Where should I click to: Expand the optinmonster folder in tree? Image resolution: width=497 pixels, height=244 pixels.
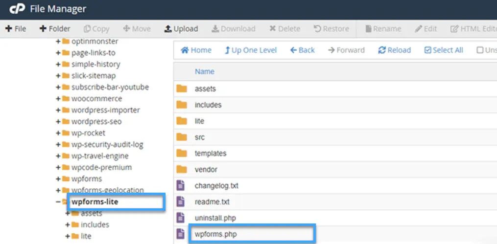(x=58, y=41)
